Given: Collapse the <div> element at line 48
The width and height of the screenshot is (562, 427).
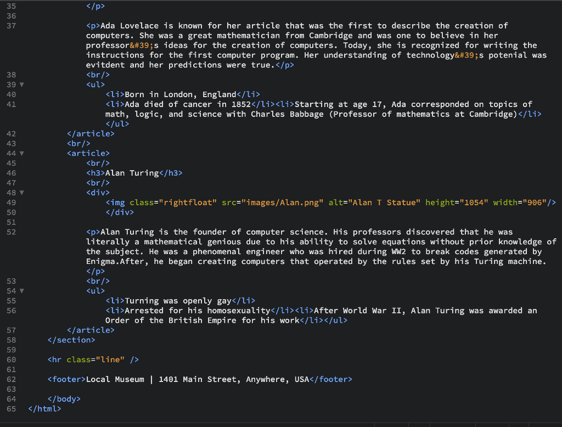Looking at the screenshot, I should [x=21, y=192].
